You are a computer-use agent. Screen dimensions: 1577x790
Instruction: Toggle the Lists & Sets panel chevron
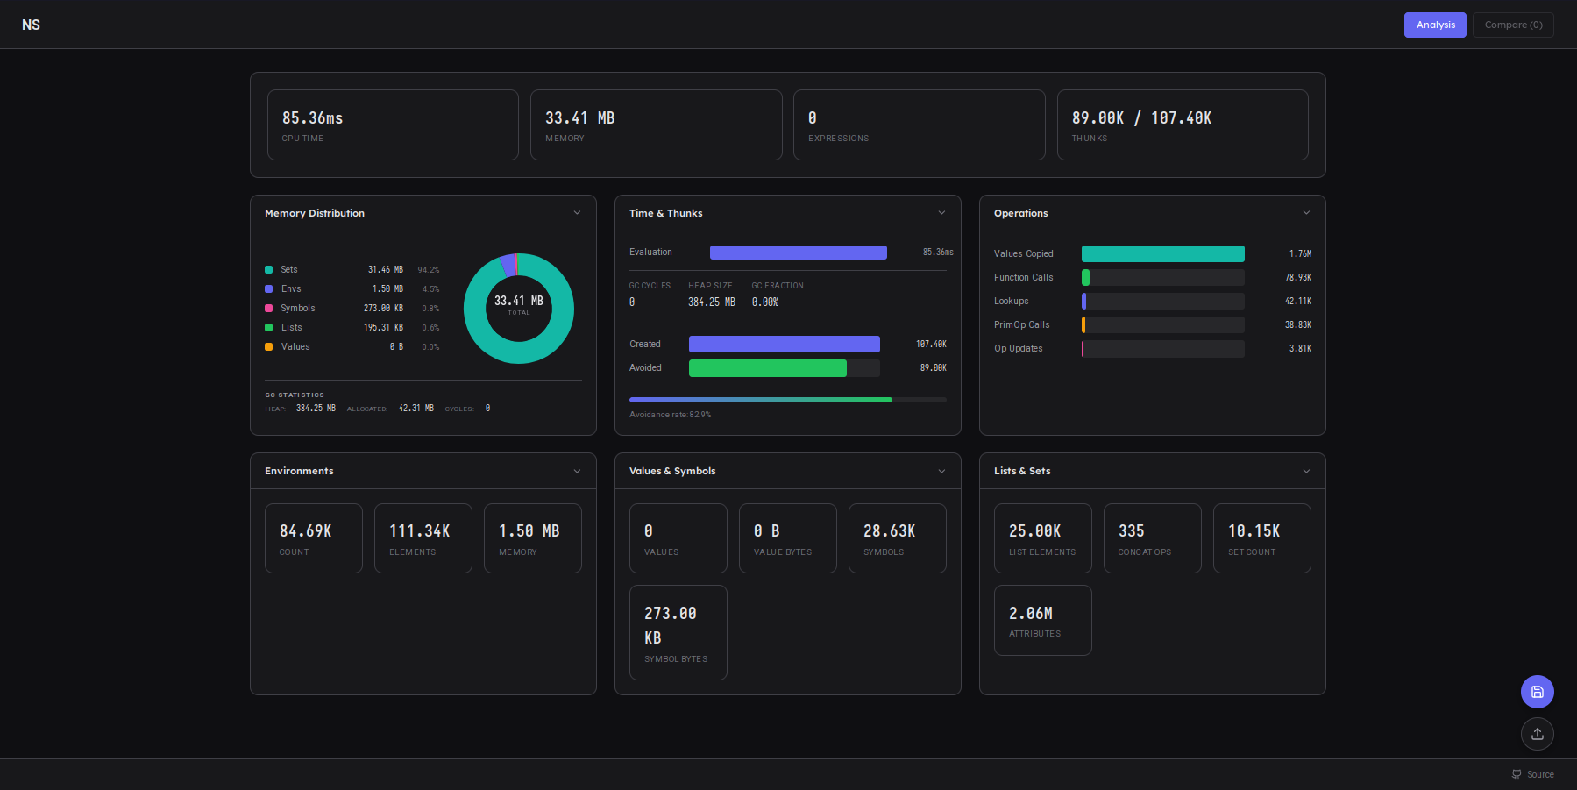tap(1306, 471)
